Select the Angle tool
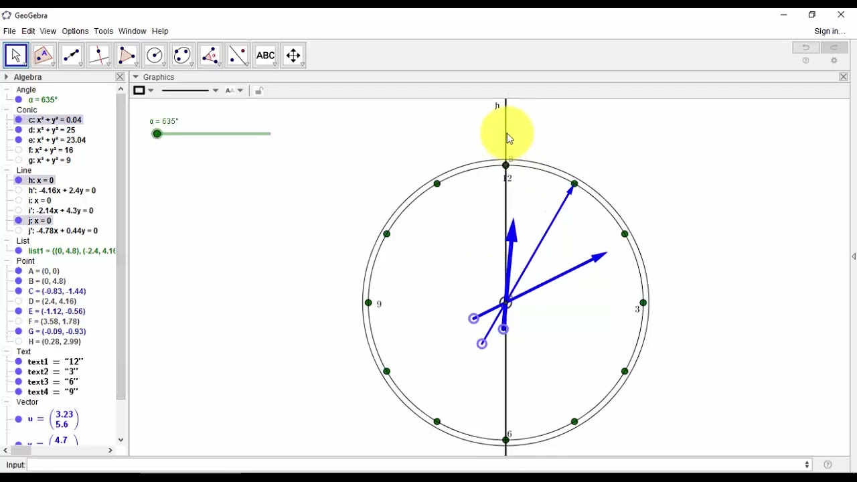The image size is (857, 482). (x=210, y=56)
